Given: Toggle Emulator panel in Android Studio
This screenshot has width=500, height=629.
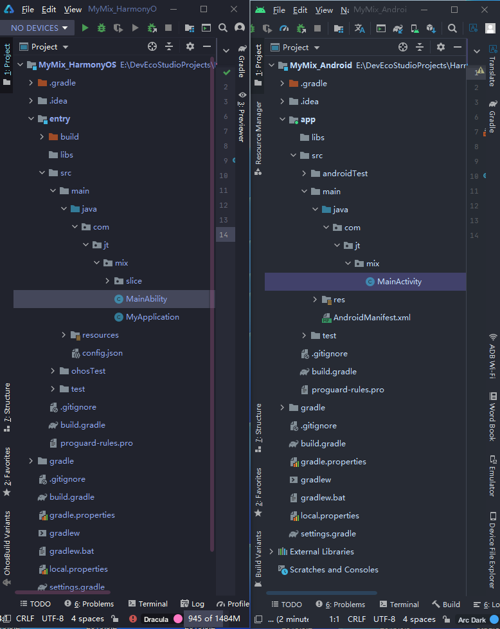Looking at the screenshot, I should point(492,476).
